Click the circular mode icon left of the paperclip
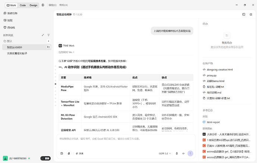Viewport: 257px width, 163px height. [61, 153]
